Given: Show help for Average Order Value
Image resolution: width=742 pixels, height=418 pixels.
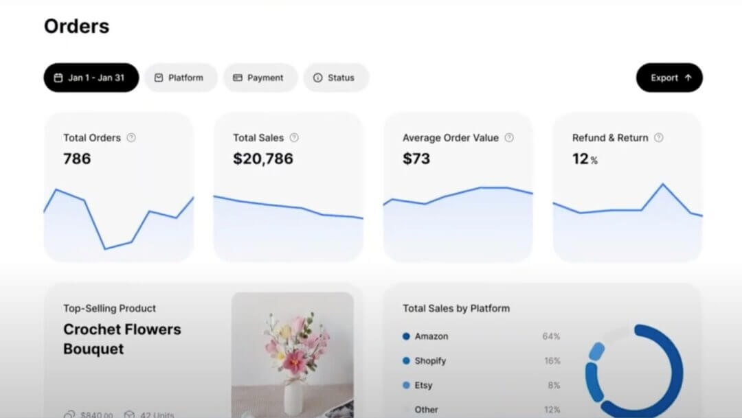Looking at the screenshot, I should coord(509,137).
